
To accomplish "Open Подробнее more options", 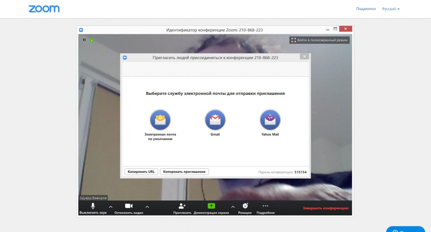I will pos(265,209).
